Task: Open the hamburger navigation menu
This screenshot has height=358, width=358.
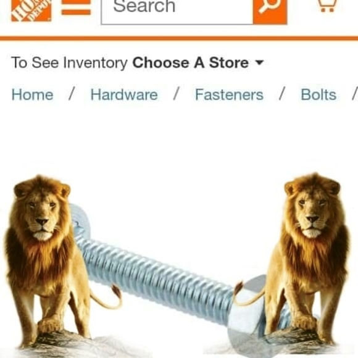Action: tap(76, 7)
